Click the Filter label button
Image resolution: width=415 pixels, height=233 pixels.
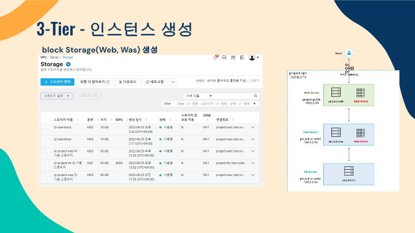[x=167, y=104]
